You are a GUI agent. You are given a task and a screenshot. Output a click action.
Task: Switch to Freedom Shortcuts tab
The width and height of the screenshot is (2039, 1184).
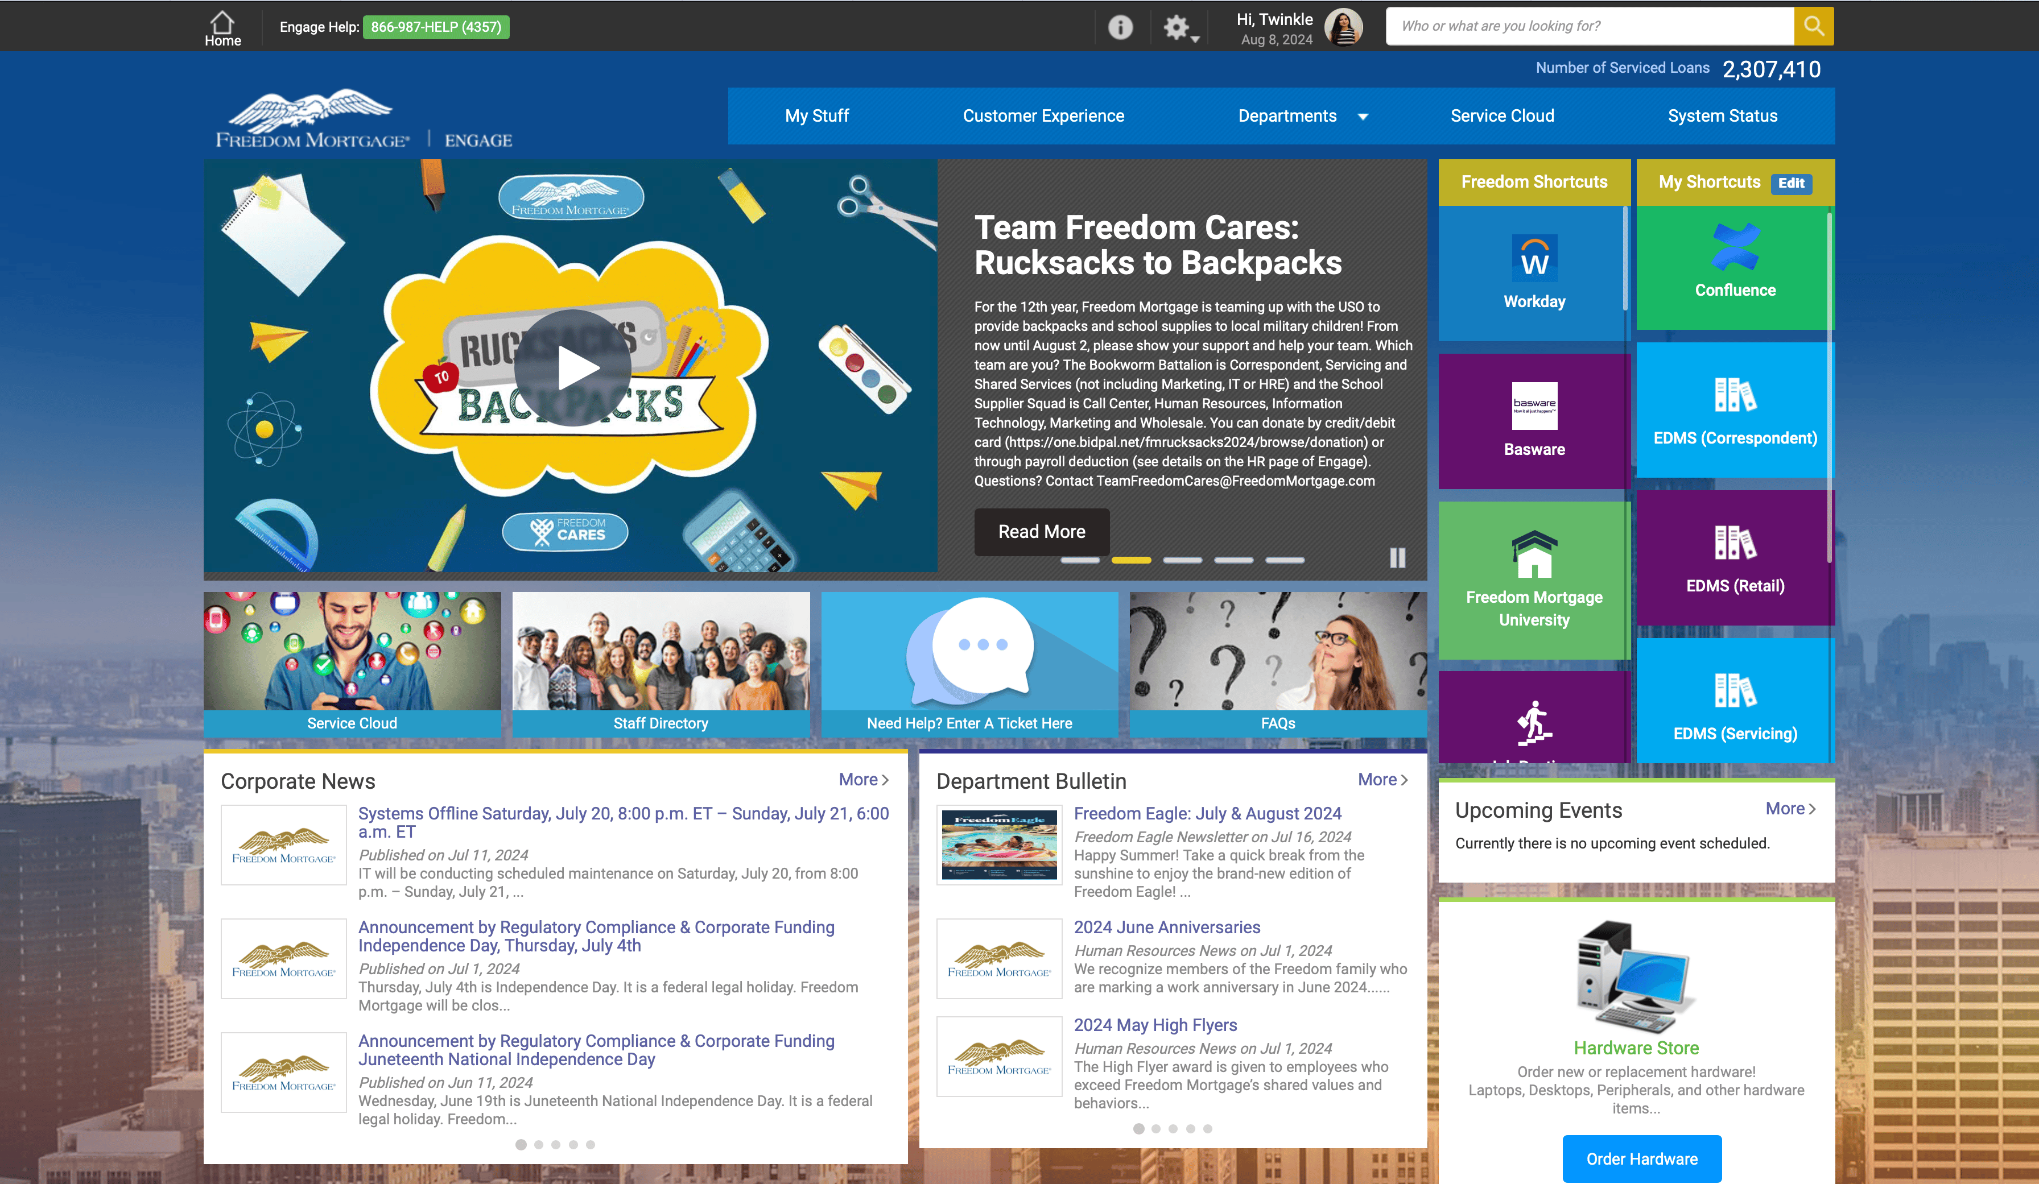1534,182
